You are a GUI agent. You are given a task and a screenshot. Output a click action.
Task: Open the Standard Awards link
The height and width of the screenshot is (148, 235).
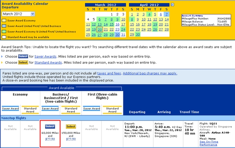[x=48, y=63]
